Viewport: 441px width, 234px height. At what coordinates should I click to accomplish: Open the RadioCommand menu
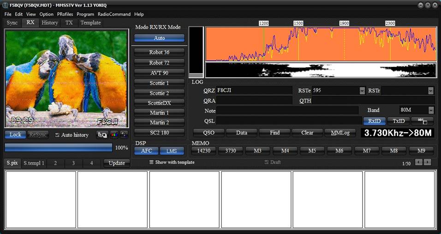114,14
